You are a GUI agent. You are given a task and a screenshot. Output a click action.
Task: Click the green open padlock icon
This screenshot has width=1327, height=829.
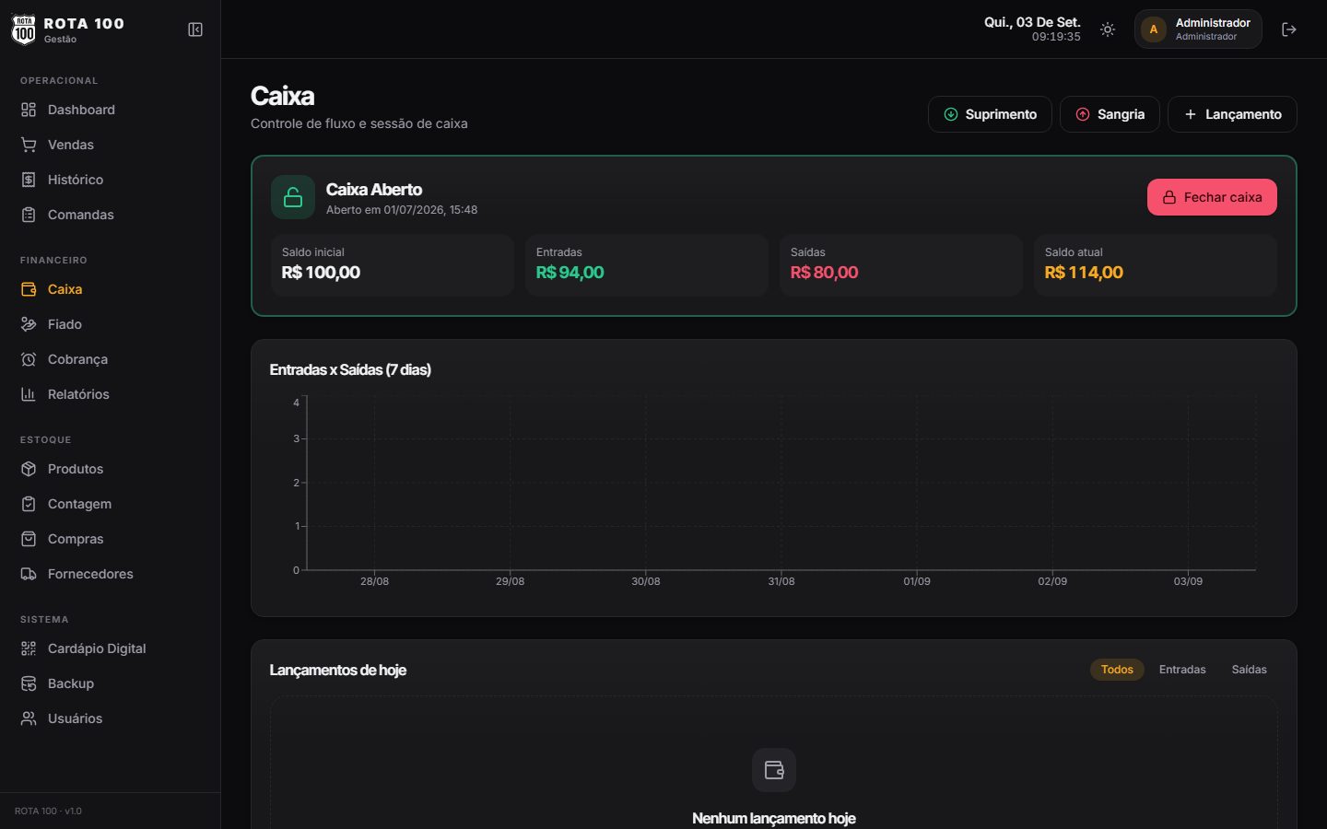293,197
